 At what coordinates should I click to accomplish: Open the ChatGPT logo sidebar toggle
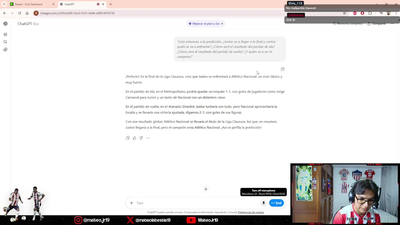(x=5, y=24)
